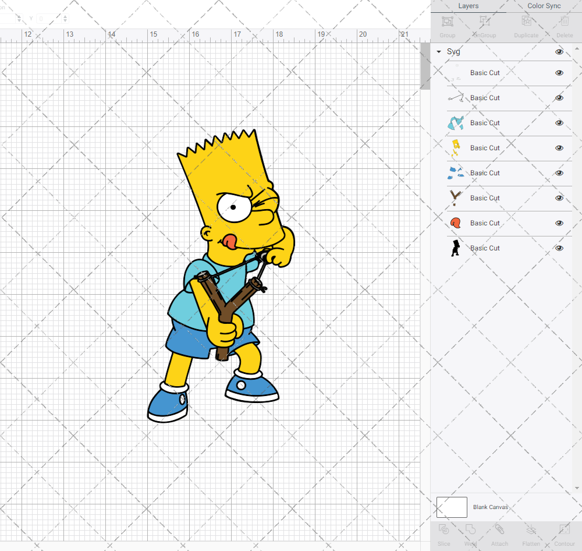Click the Delete trash icon

pyautogui.click(x=564, y=24)
